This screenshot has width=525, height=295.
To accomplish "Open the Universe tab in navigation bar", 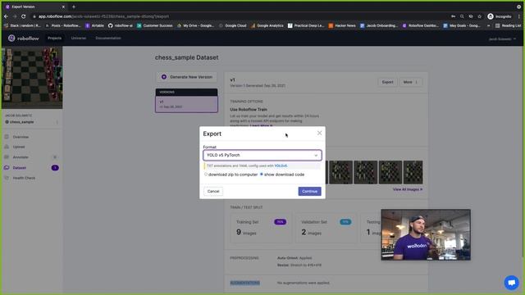I will [79, 39].
